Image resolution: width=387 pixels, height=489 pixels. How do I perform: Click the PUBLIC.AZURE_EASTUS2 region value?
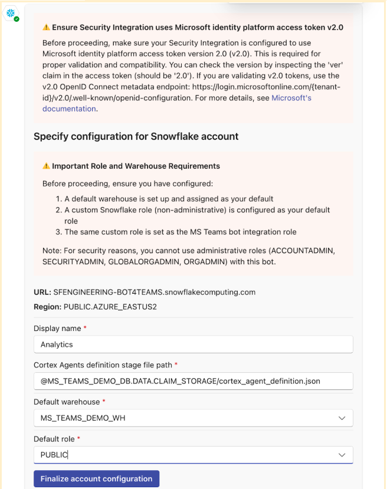tap(110, 307)
